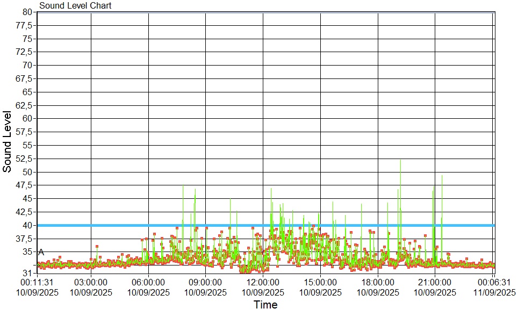
Task: Click the "Sound Level Chart" title
Action: (x=75, y=6)
